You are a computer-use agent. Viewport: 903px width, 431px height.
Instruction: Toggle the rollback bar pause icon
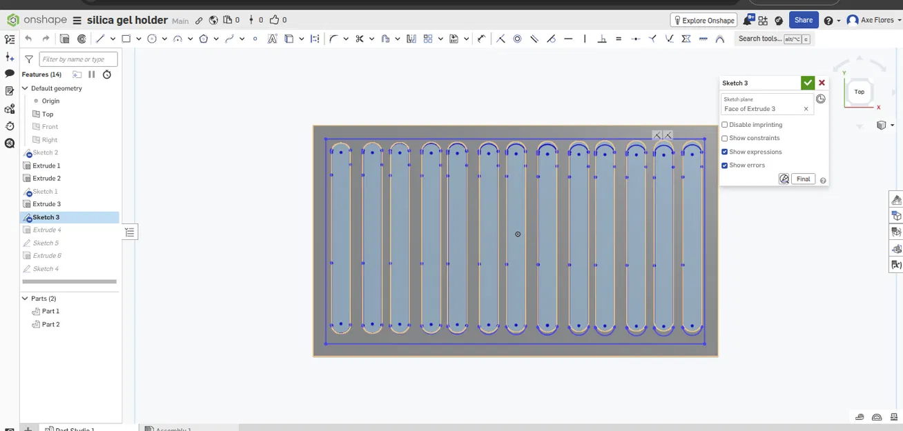coord(92,74)
